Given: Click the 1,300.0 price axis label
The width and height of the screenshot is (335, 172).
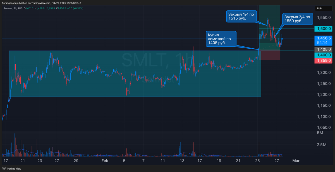Looking at the screenshot, I should point(324,73).
